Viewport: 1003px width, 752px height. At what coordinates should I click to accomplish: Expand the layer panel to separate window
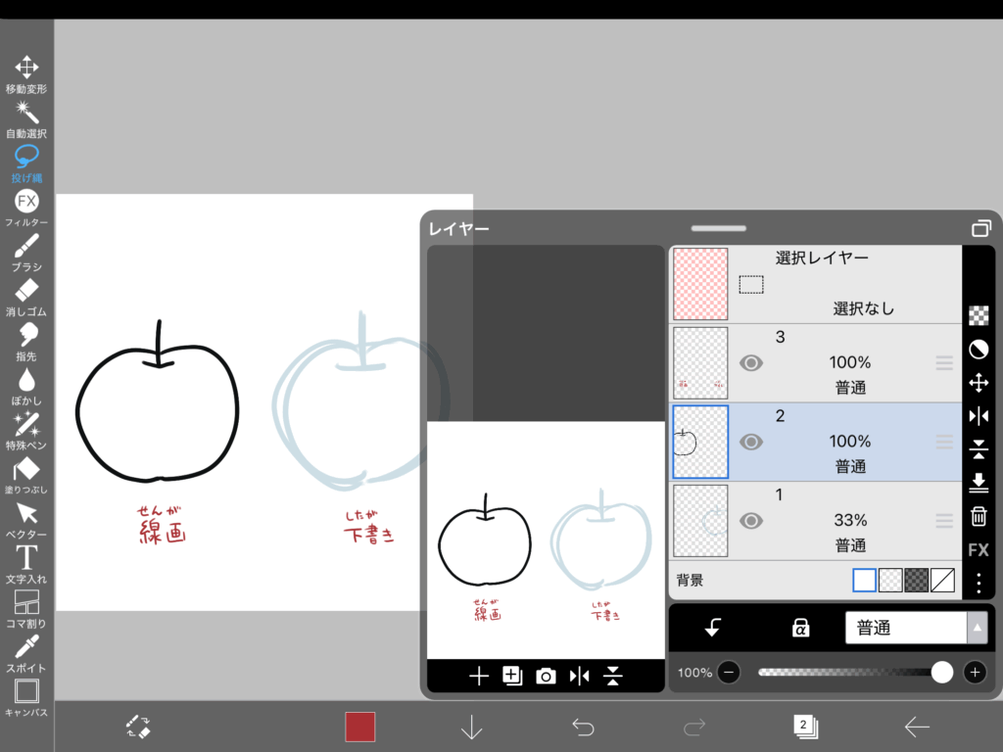(x=980, y=228)
